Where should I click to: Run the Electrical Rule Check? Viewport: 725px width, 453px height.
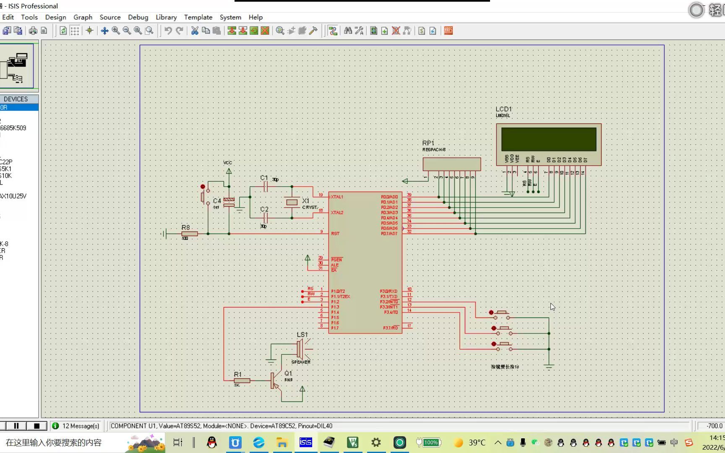point(433,31)
